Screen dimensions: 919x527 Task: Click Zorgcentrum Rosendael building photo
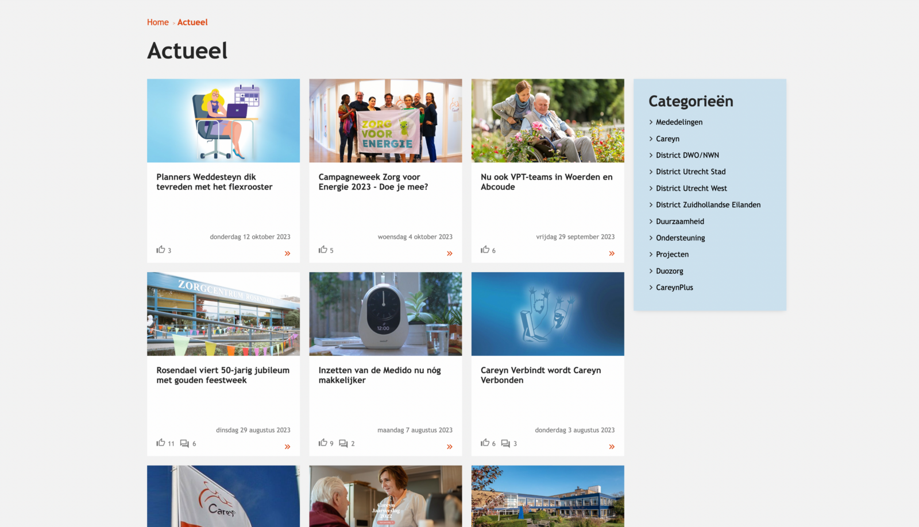pos(223,314)
